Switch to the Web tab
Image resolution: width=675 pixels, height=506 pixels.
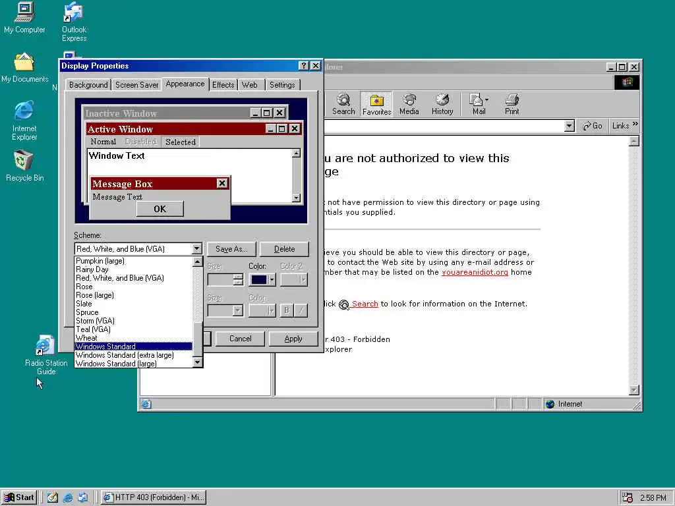pyautogui.click(x=250, y=85)
